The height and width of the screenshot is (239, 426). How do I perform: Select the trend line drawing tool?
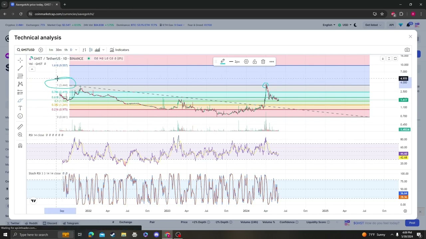(x=20, y=68)
